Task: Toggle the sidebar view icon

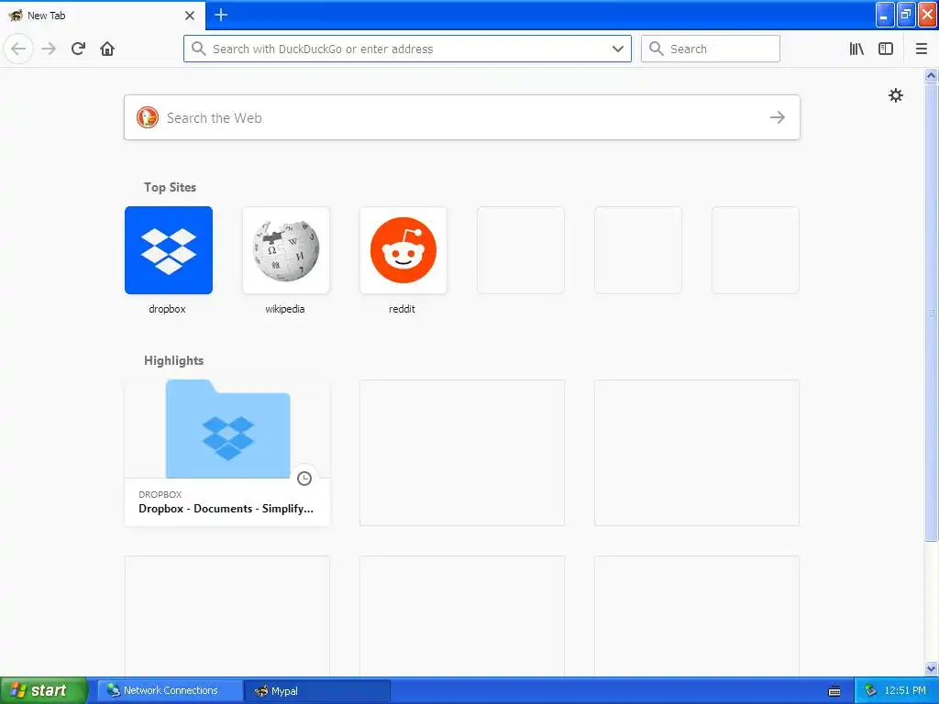Action: point(886,49)
